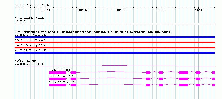Select the Cytogenetic Bands track title
Viewport: 222px width, 99px height.
pyautogui.click(x=30, y=18)
